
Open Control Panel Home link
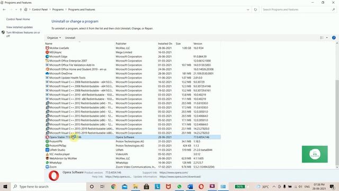[x=18, y=19]
